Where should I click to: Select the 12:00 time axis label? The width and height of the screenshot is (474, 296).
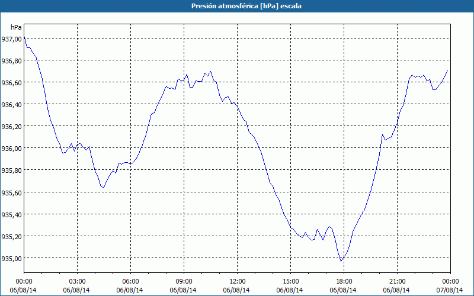[238, 282]
